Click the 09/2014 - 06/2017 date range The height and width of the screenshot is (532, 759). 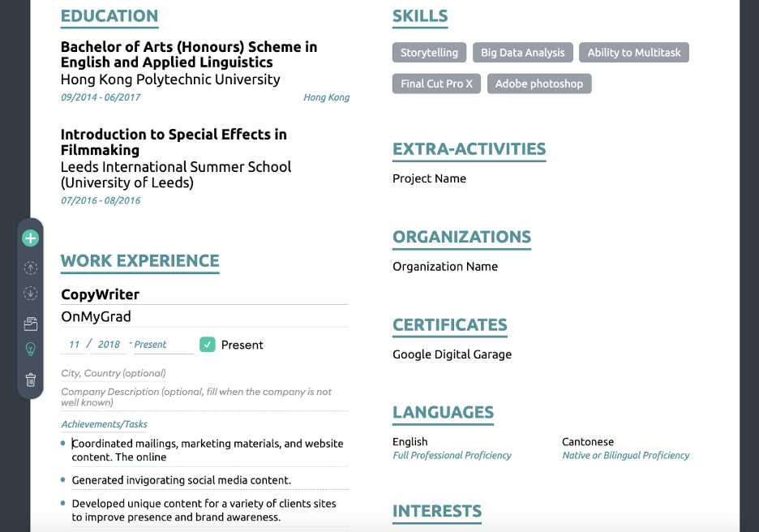[x=101, y=97]
